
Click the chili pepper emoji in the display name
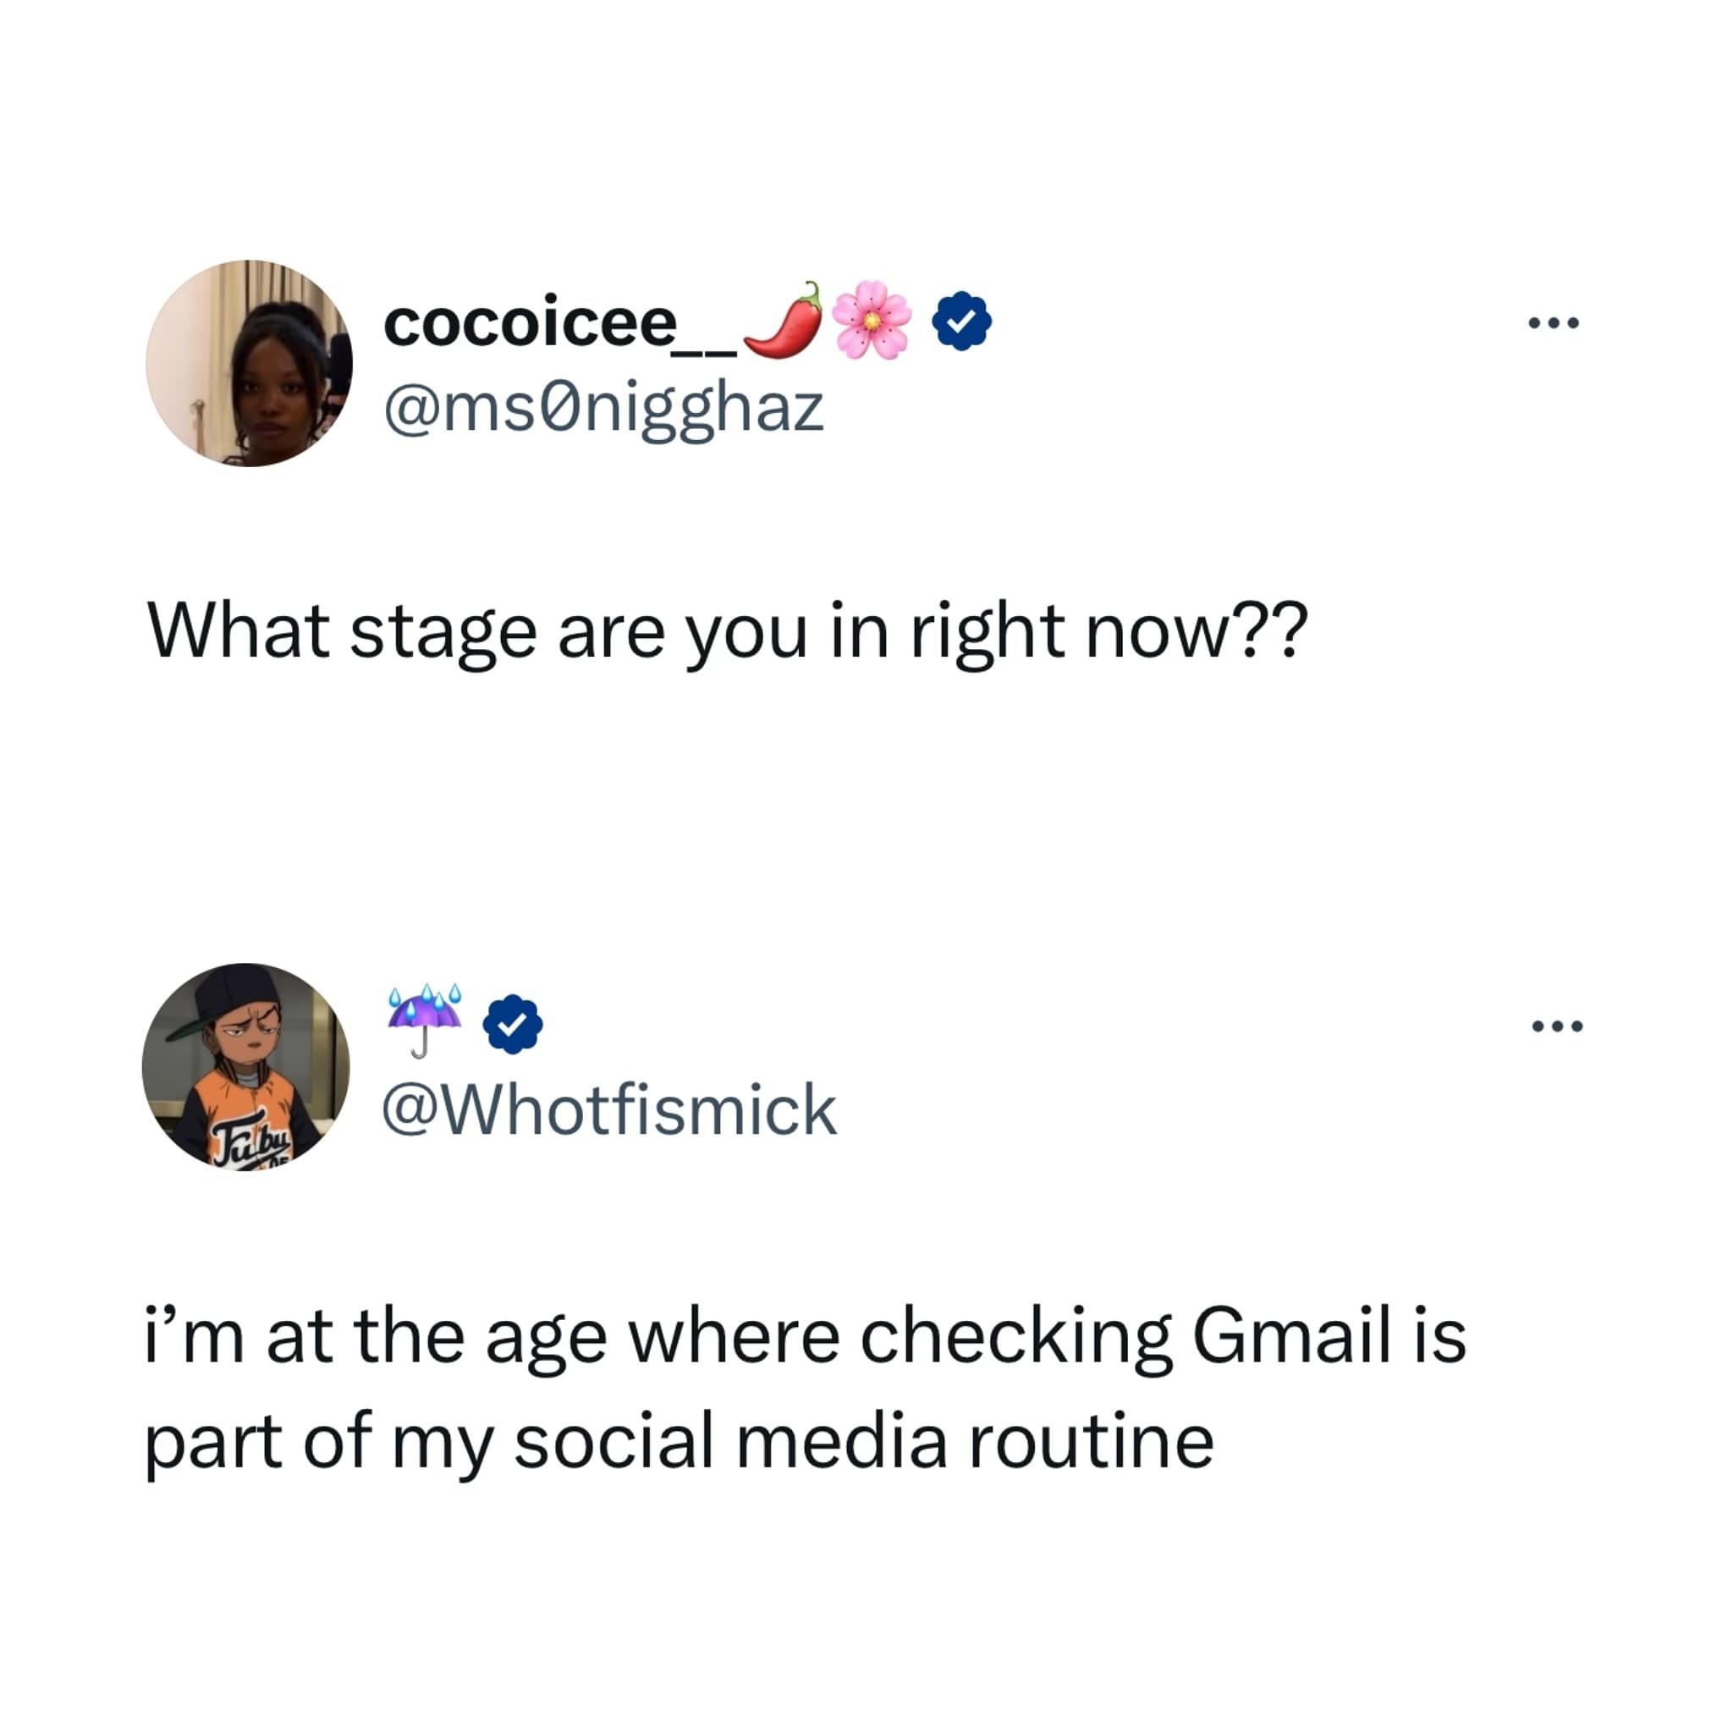click(x=783, y=320)
